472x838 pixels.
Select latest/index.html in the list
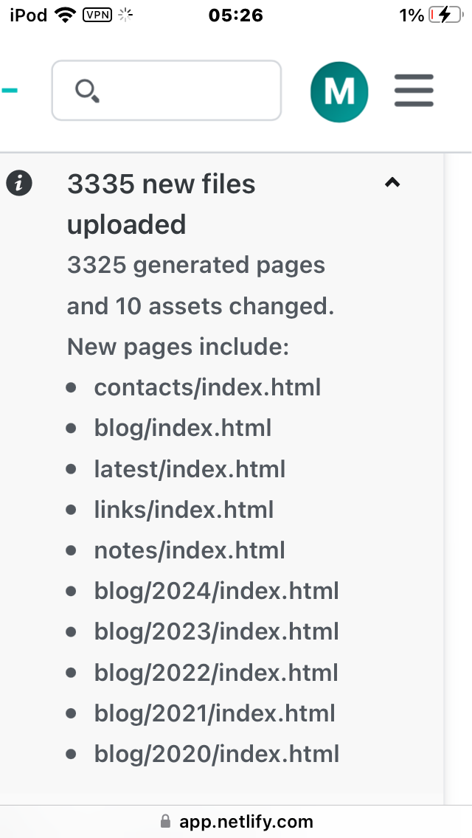[x=190, y=469]
